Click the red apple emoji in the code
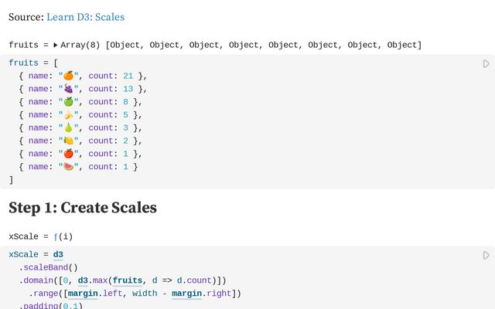Image resolution: width=495 pixels, height=309 pixels. pos(69,154)
